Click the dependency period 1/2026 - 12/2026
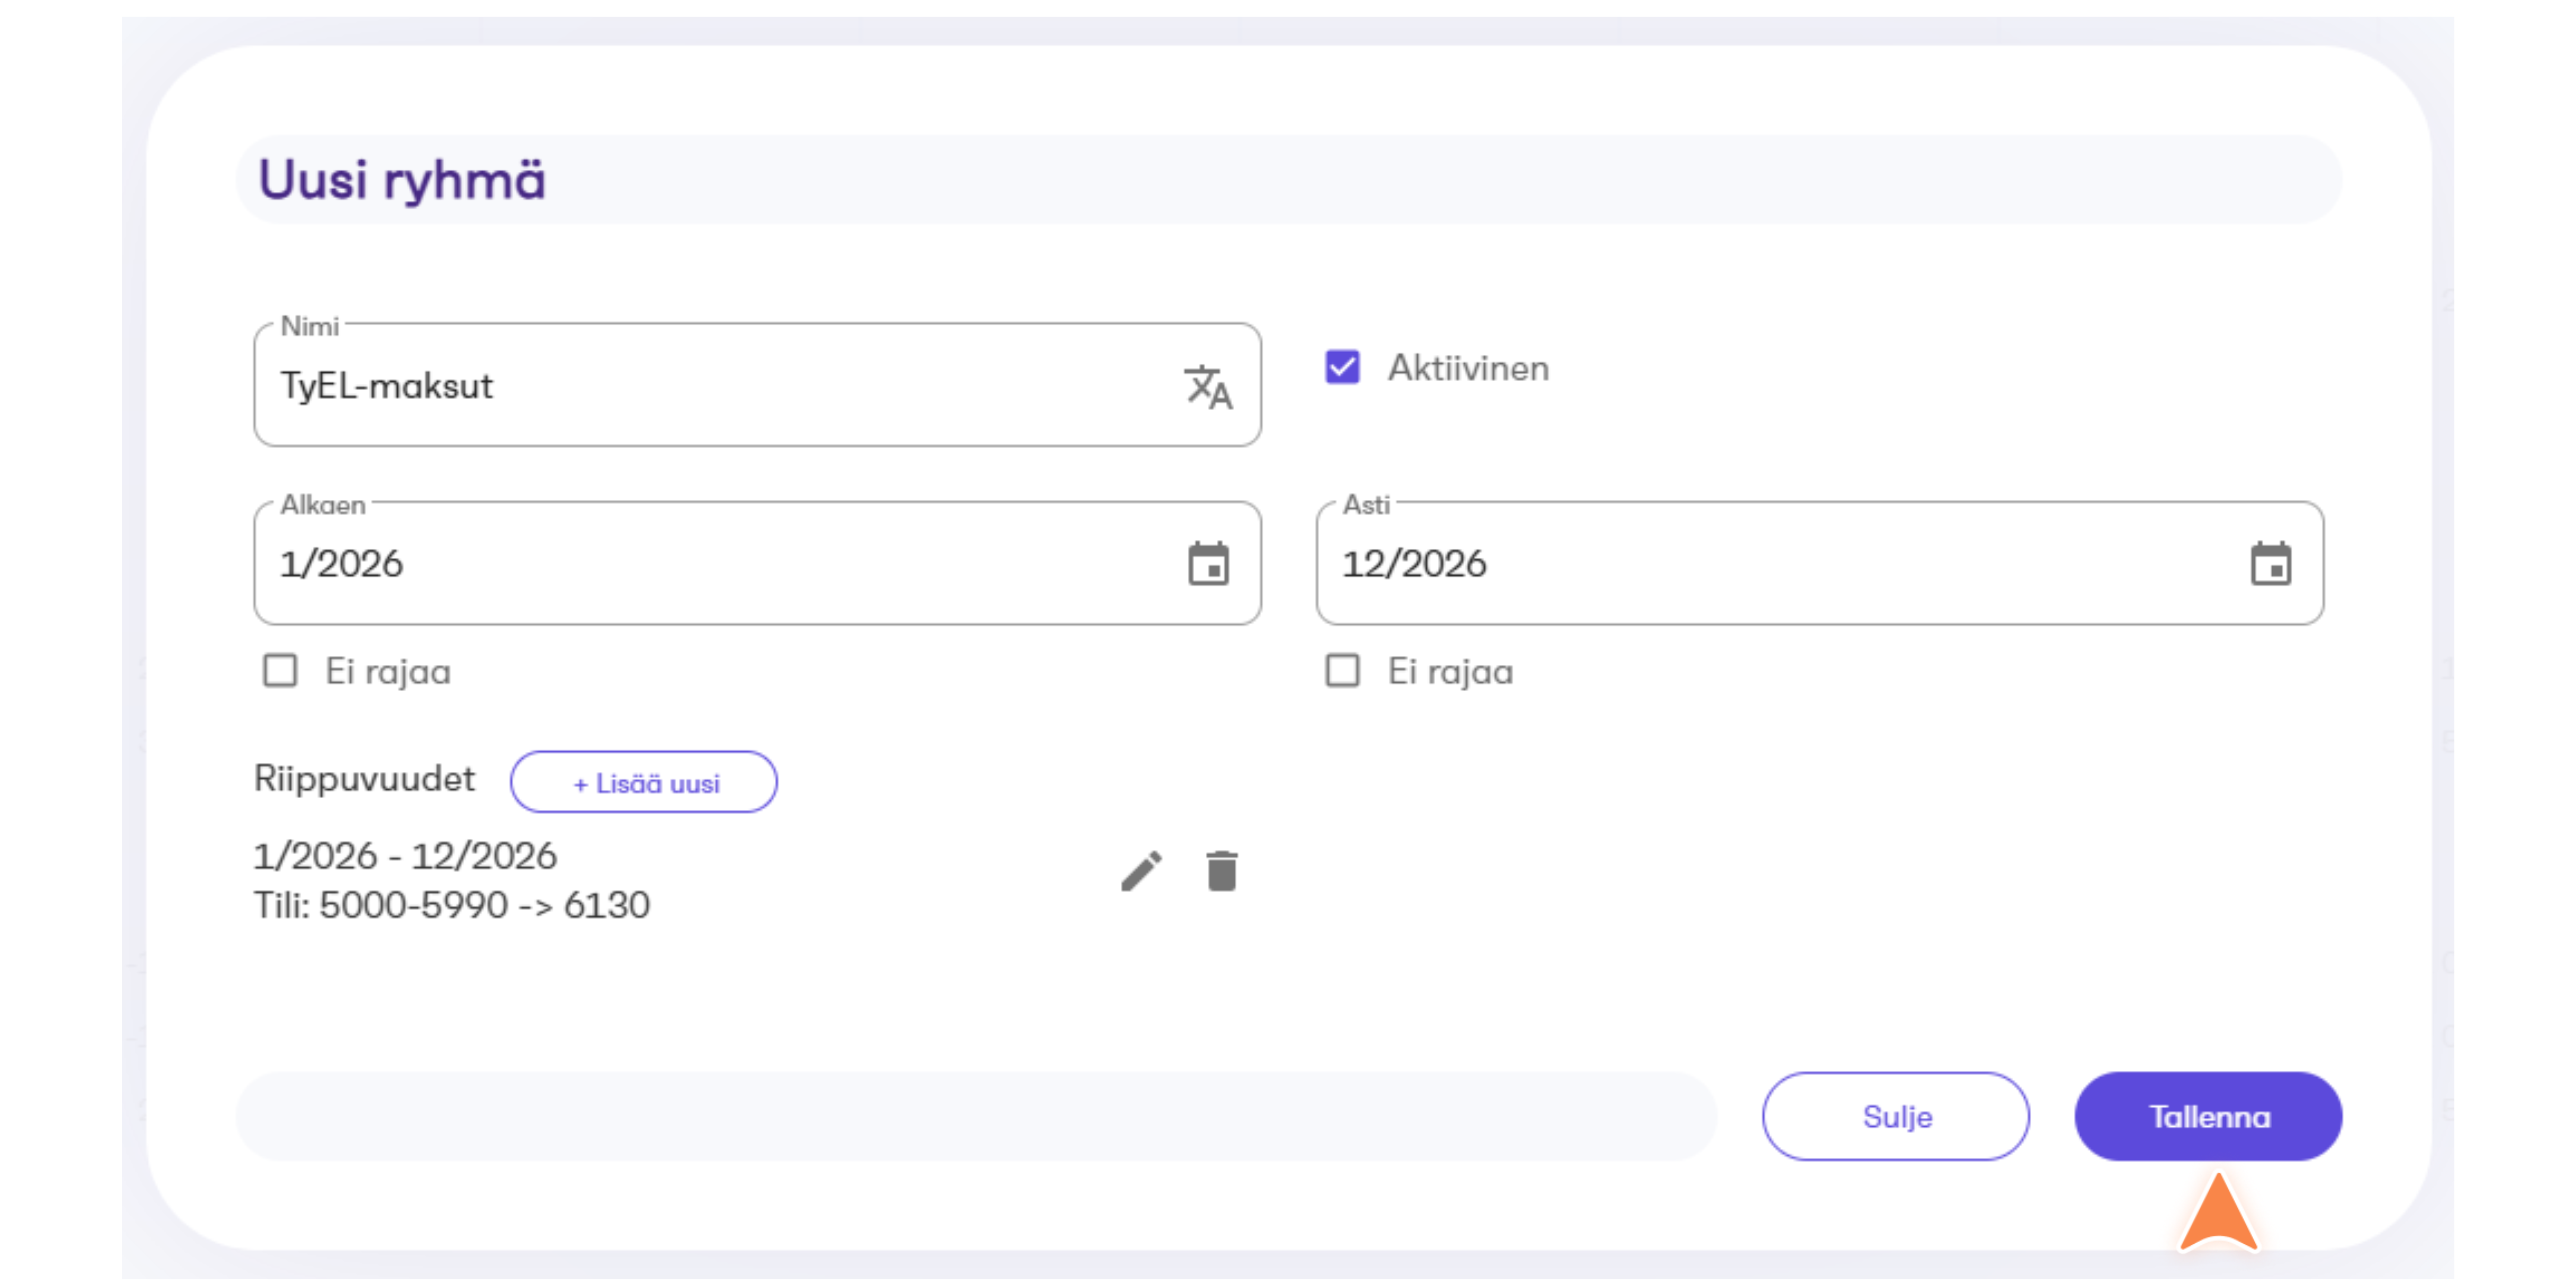Viewport: 2576px width, 1288px height. coord(405,856)
